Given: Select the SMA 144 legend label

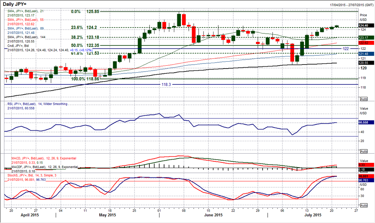Looking at the screenshot, I should [26, 37].
